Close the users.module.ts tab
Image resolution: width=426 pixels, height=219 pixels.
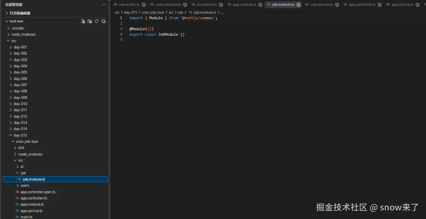tap(185, 5)
